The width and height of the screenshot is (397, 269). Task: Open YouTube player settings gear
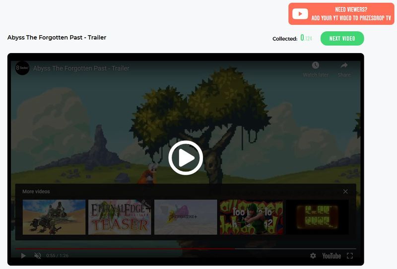pyautogui.click(x=313, y=256)
